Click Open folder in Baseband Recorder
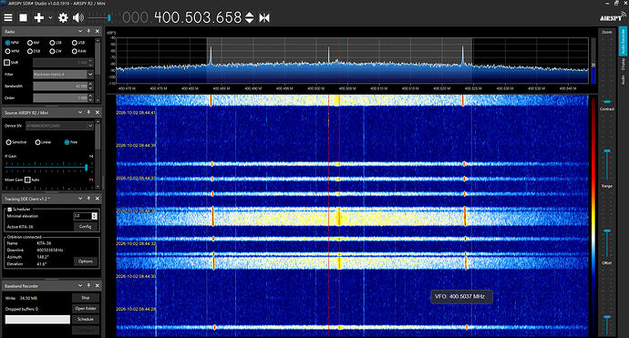Screen dimensions: 629x338 tap(86, 308)
